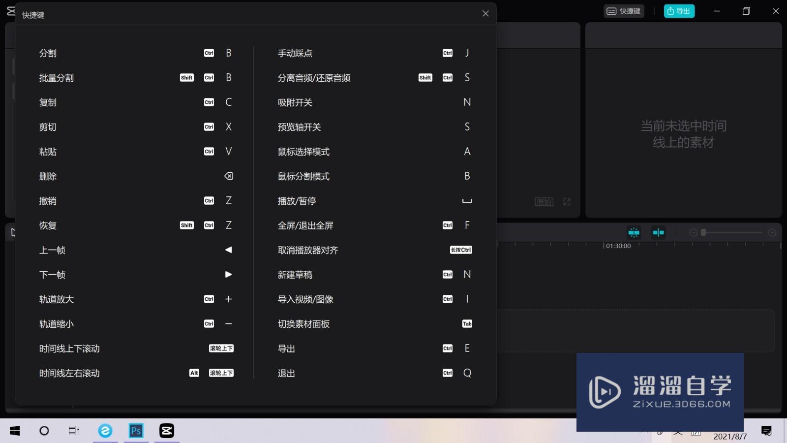Click the 导出 shortcut row label
The height and width of the screenshot is (443, 787).
pyautogui.click(x=286, y=348)
